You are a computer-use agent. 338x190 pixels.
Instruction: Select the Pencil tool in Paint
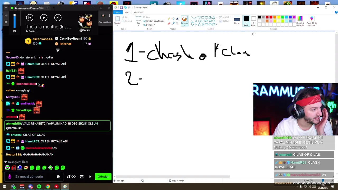pos(169,19)
